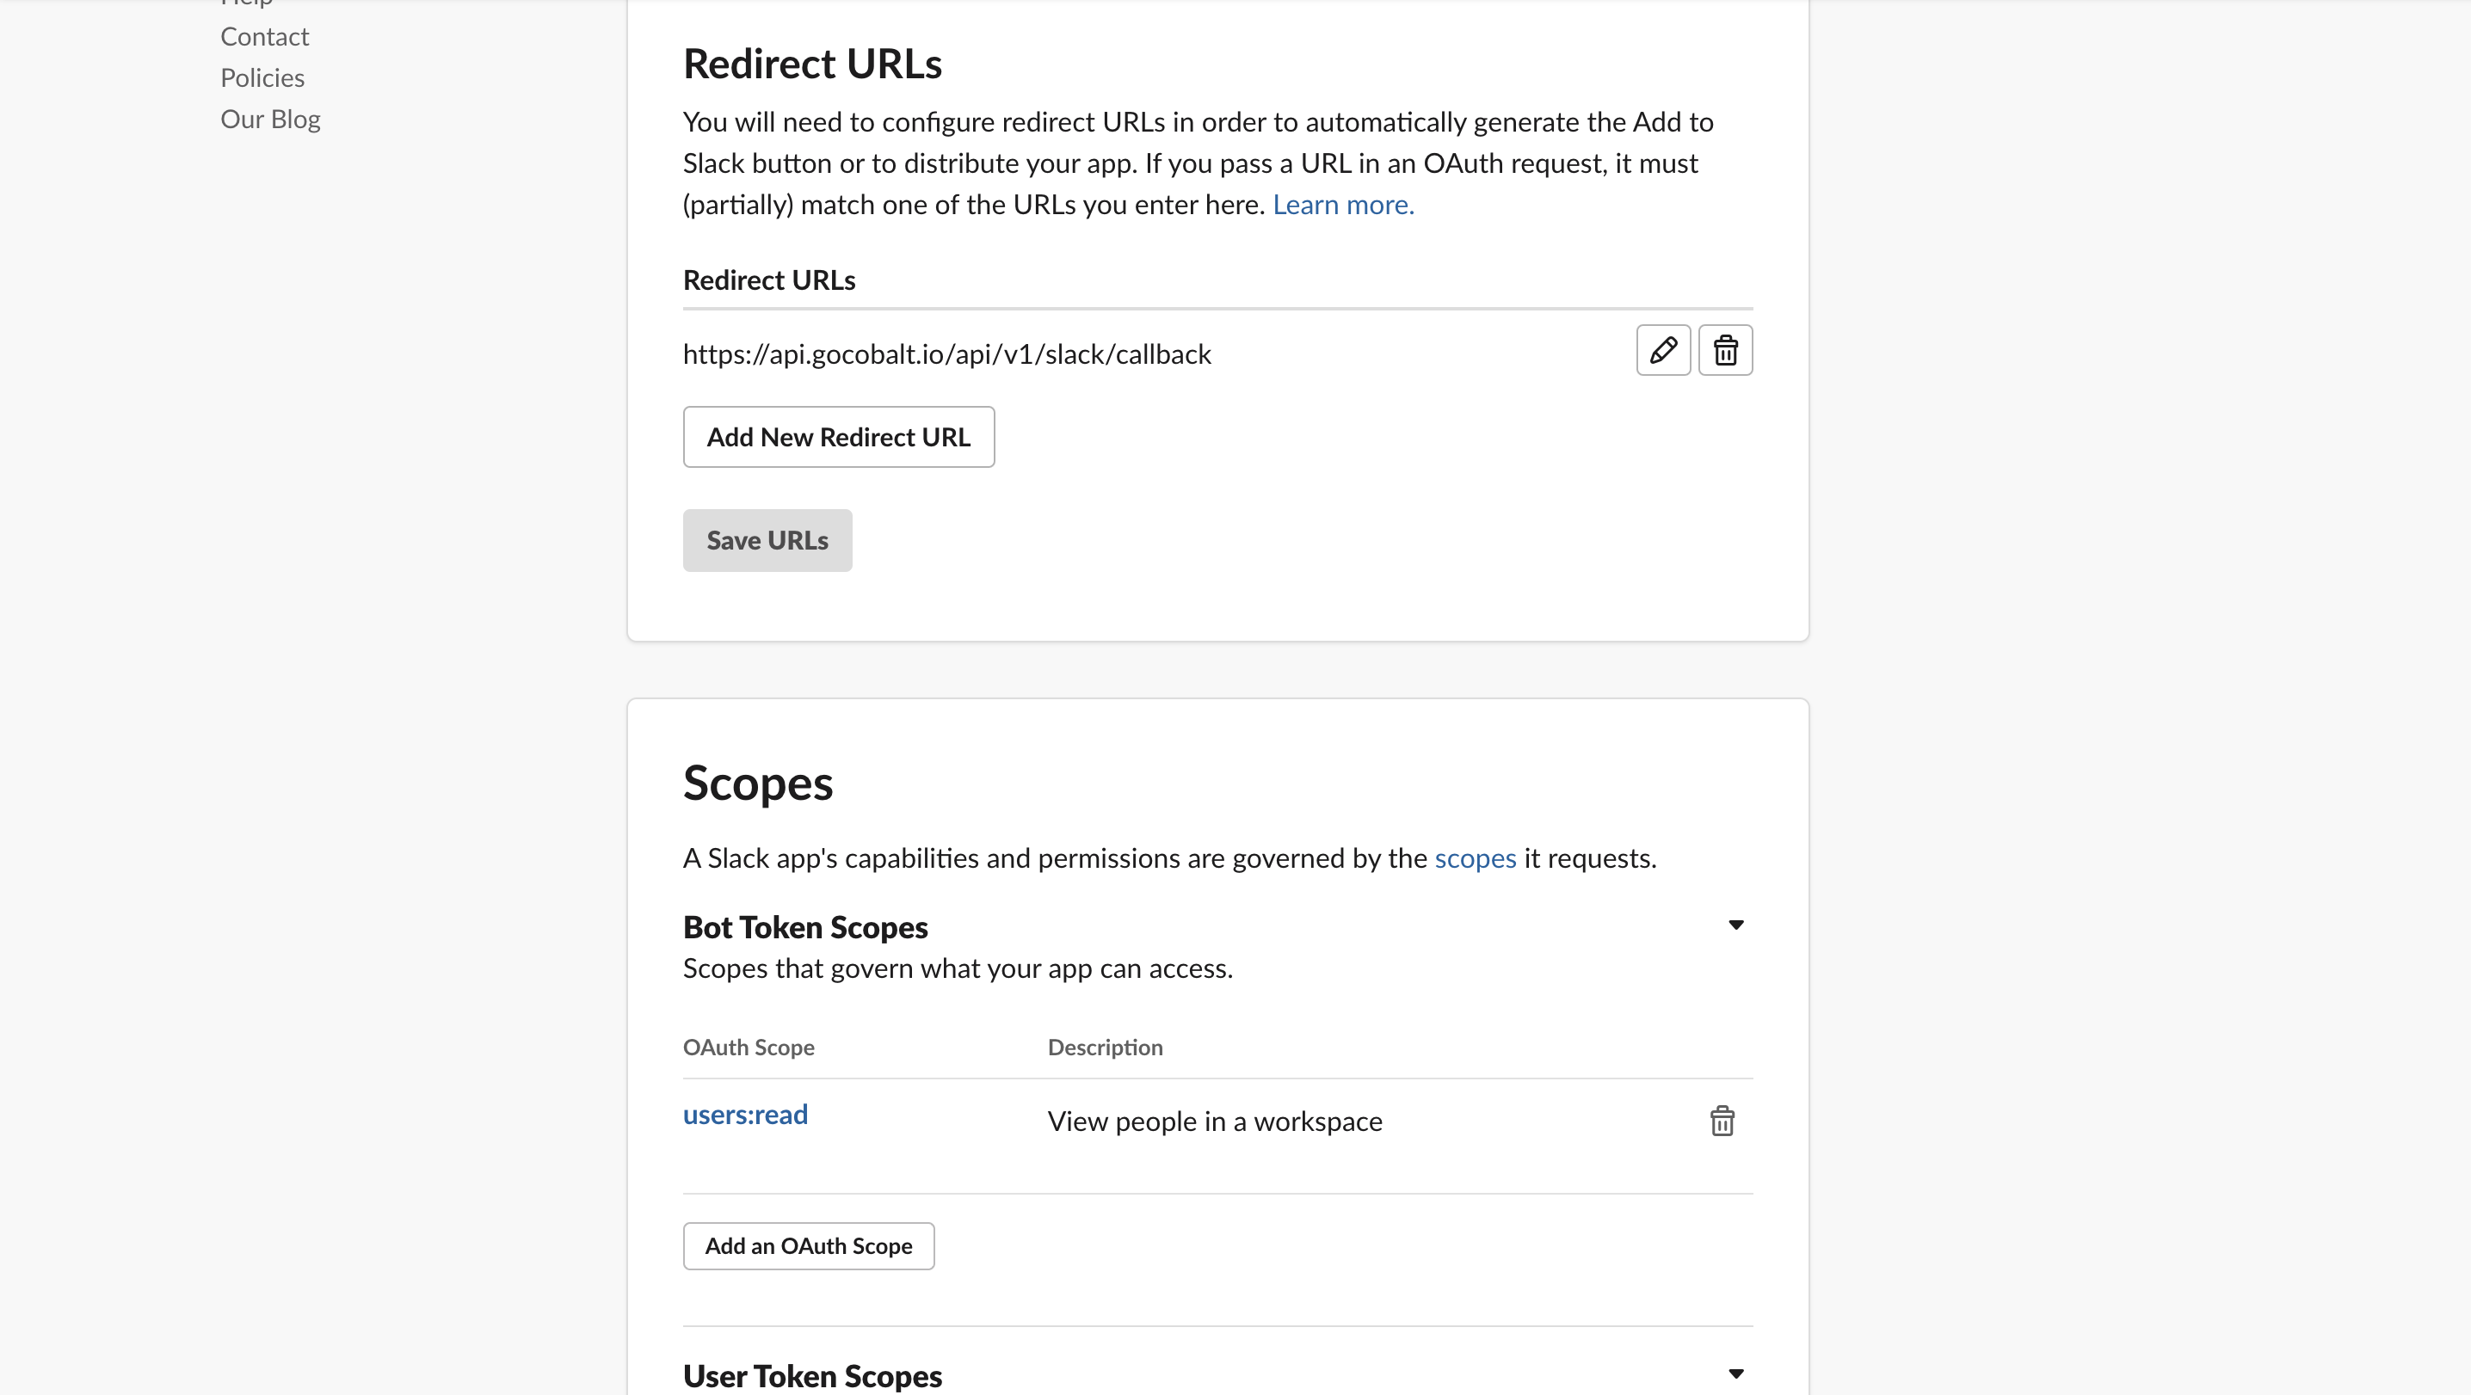Screen dimensions: 2471x1395
Task: Edit the redirect URL with the pencil icon
Action: (1662, 351)
